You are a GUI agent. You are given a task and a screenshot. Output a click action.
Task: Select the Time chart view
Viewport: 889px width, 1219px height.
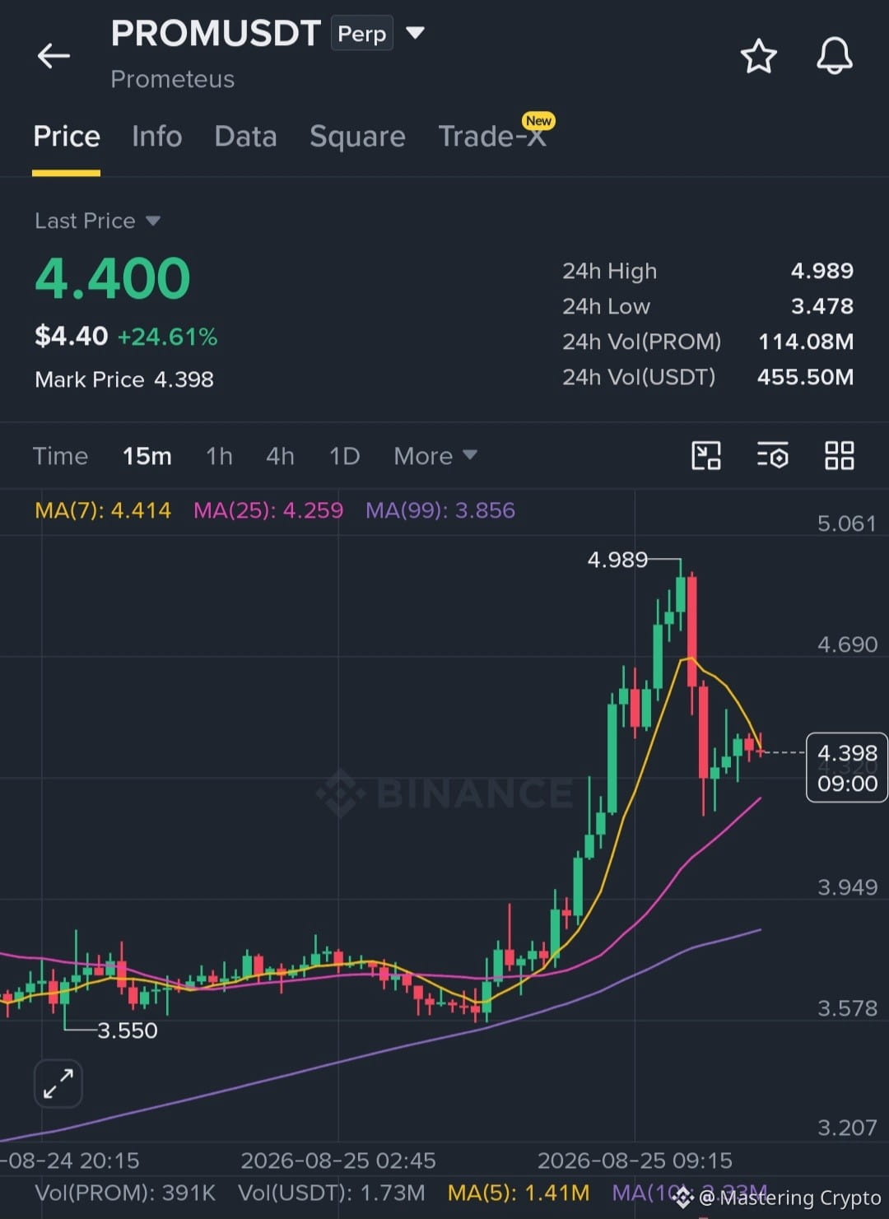tap(60, 456)
